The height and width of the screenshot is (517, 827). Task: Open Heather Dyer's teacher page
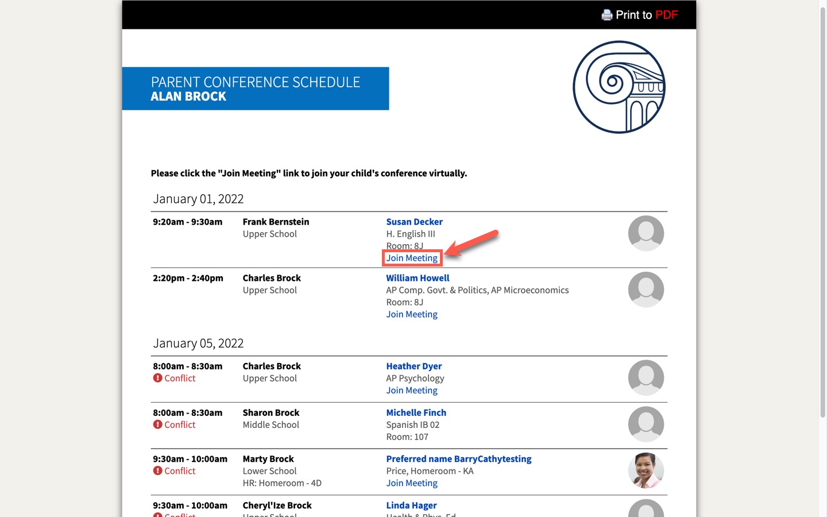413,366
